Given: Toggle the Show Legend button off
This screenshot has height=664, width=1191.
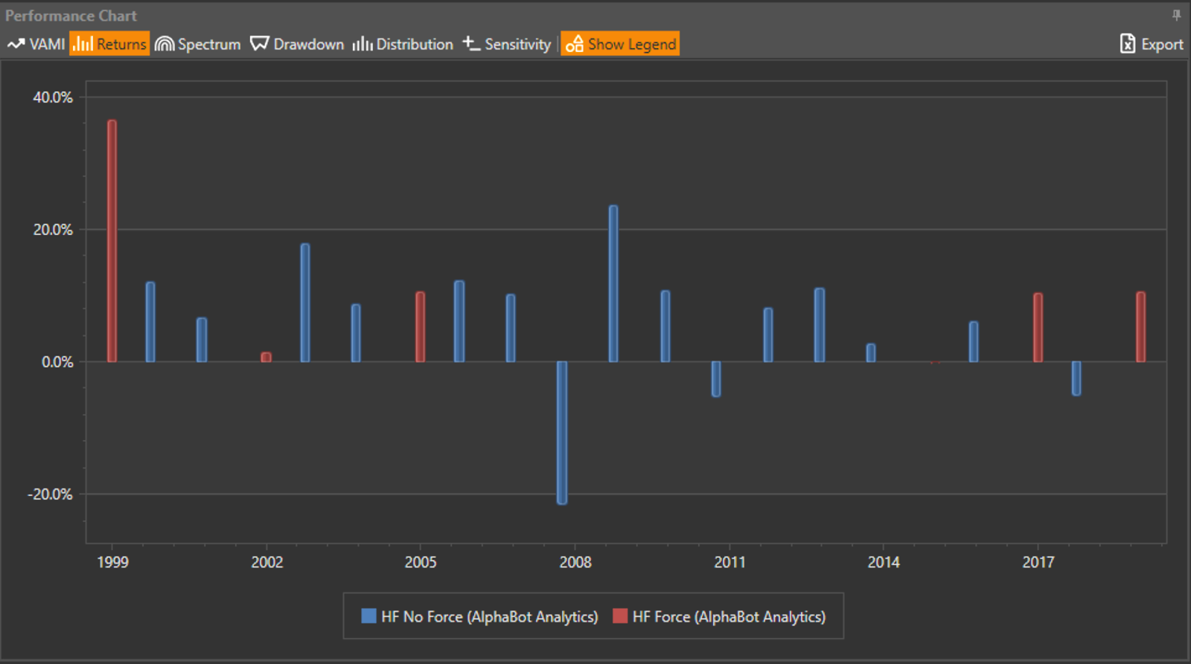Looking at the screenshot, I should [x=620, y=44].
